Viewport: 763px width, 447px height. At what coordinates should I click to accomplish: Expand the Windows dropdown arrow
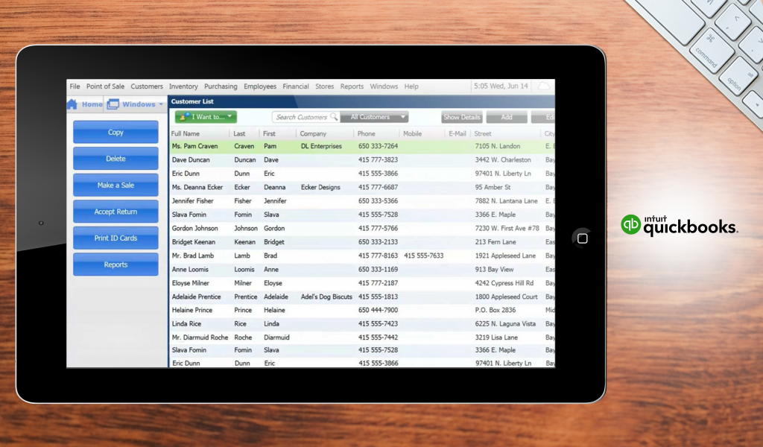tap(162, 104)
